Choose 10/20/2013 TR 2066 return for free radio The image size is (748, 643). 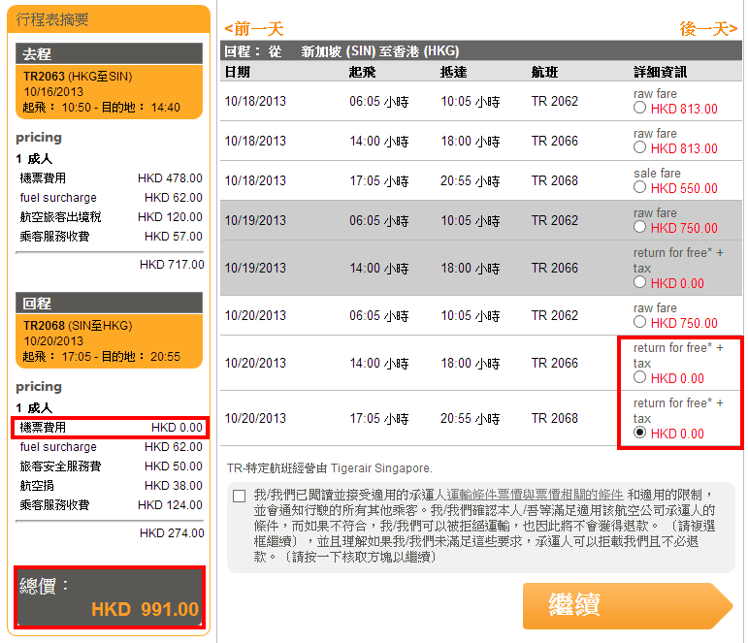tap(639, 378)
